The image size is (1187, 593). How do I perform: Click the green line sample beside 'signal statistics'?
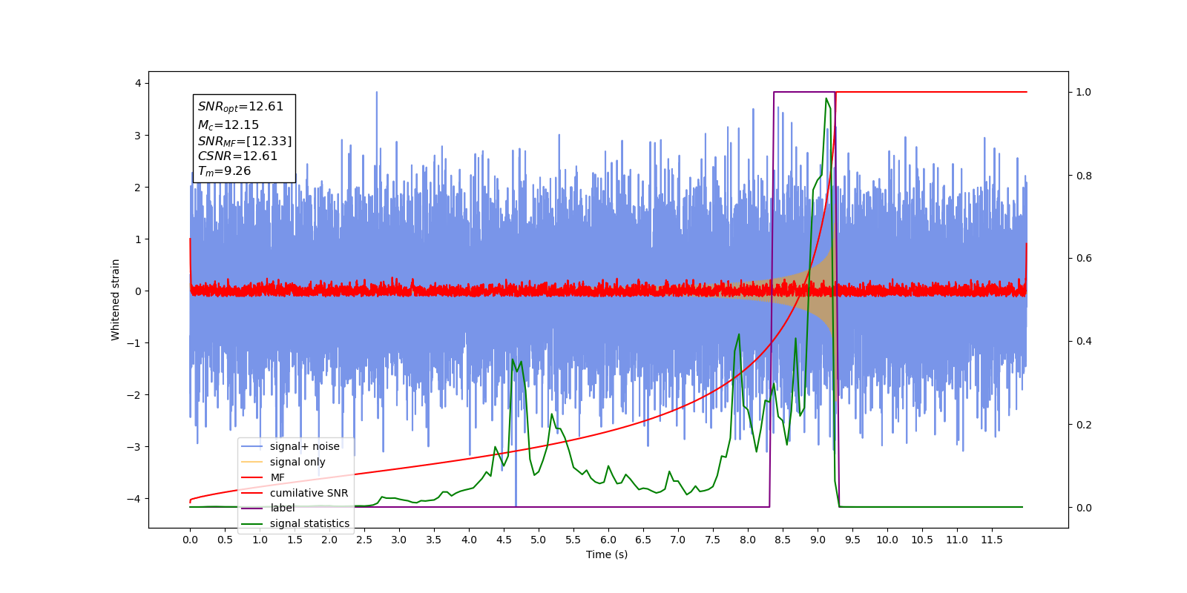[252, 523]
